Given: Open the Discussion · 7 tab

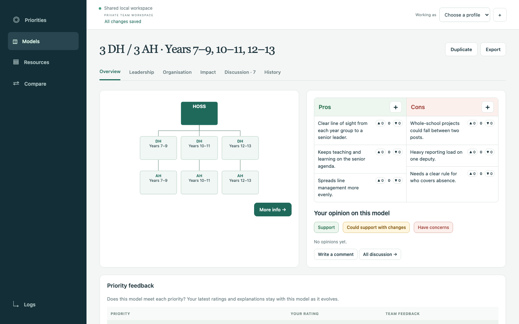Looking at the screenshot, I should pyautogui.click(x=240, y=72).
